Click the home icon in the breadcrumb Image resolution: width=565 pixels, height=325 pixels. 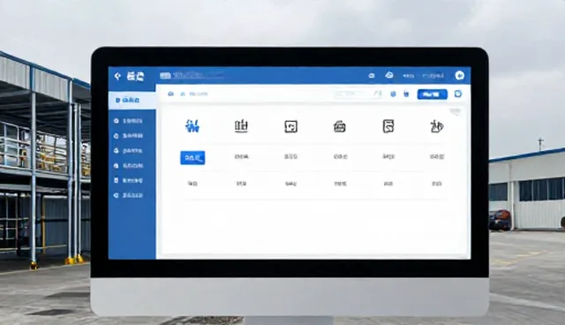click(x=170, y=94)
